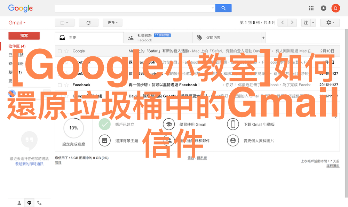Switch to the 社交網路 tab
The width and height of the screenshot is (348, 207).
[x=158, y=38]
